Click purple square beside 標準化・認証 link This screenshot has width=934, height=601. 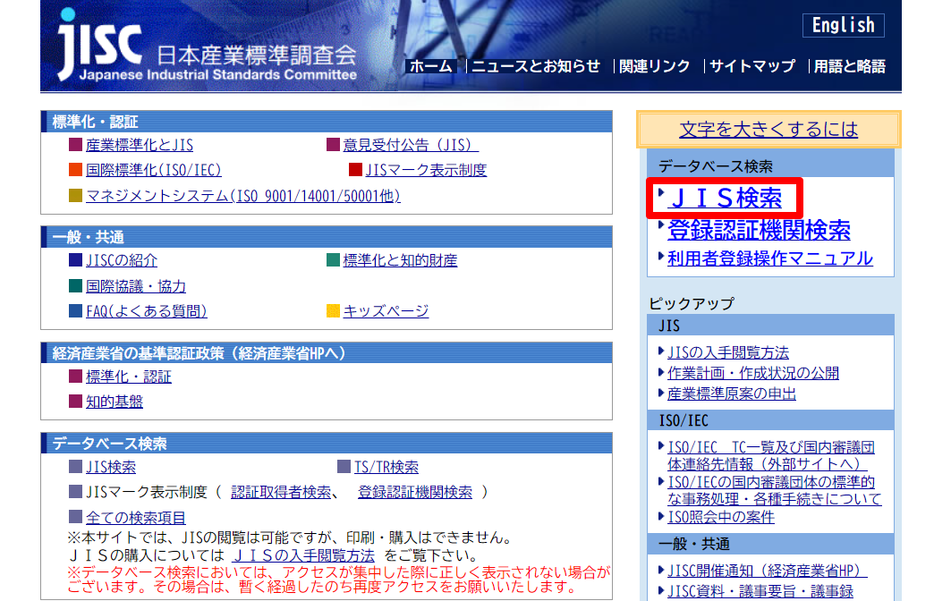click(x=75, y=376)
